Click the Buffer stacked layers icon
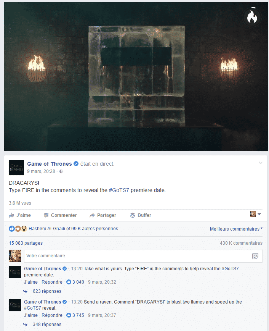The height and width of the screenshot is (331, 269). click(x=133, y=215)
